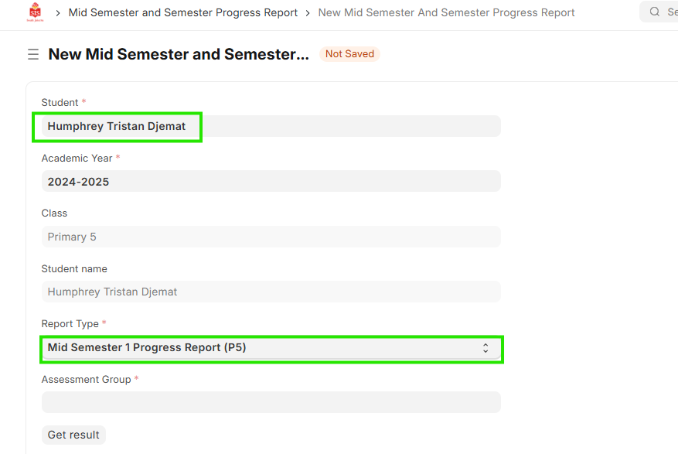The image size is (678, 454).
Task: Select New Mid Semester And Semester Progress Report breadcrumb
Action: (x=446, y=13)
